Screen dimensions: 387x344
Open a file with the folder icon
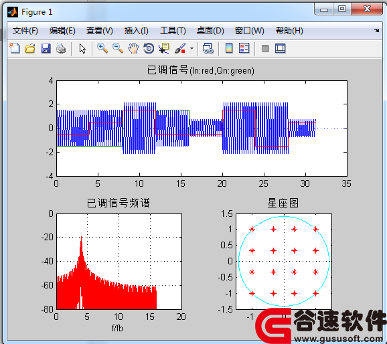tap(30, 48)
